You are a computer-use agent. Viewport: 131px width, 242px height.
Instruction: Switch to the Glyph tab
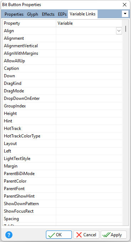pyautogui.click(x=32, y=14)
